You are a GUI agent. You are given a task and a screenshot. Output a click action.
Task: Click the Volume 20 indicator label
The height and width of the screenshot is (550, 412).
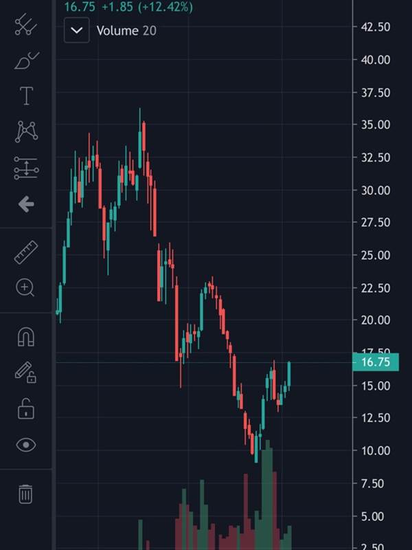pyautogui.click(x=126, y=30)
